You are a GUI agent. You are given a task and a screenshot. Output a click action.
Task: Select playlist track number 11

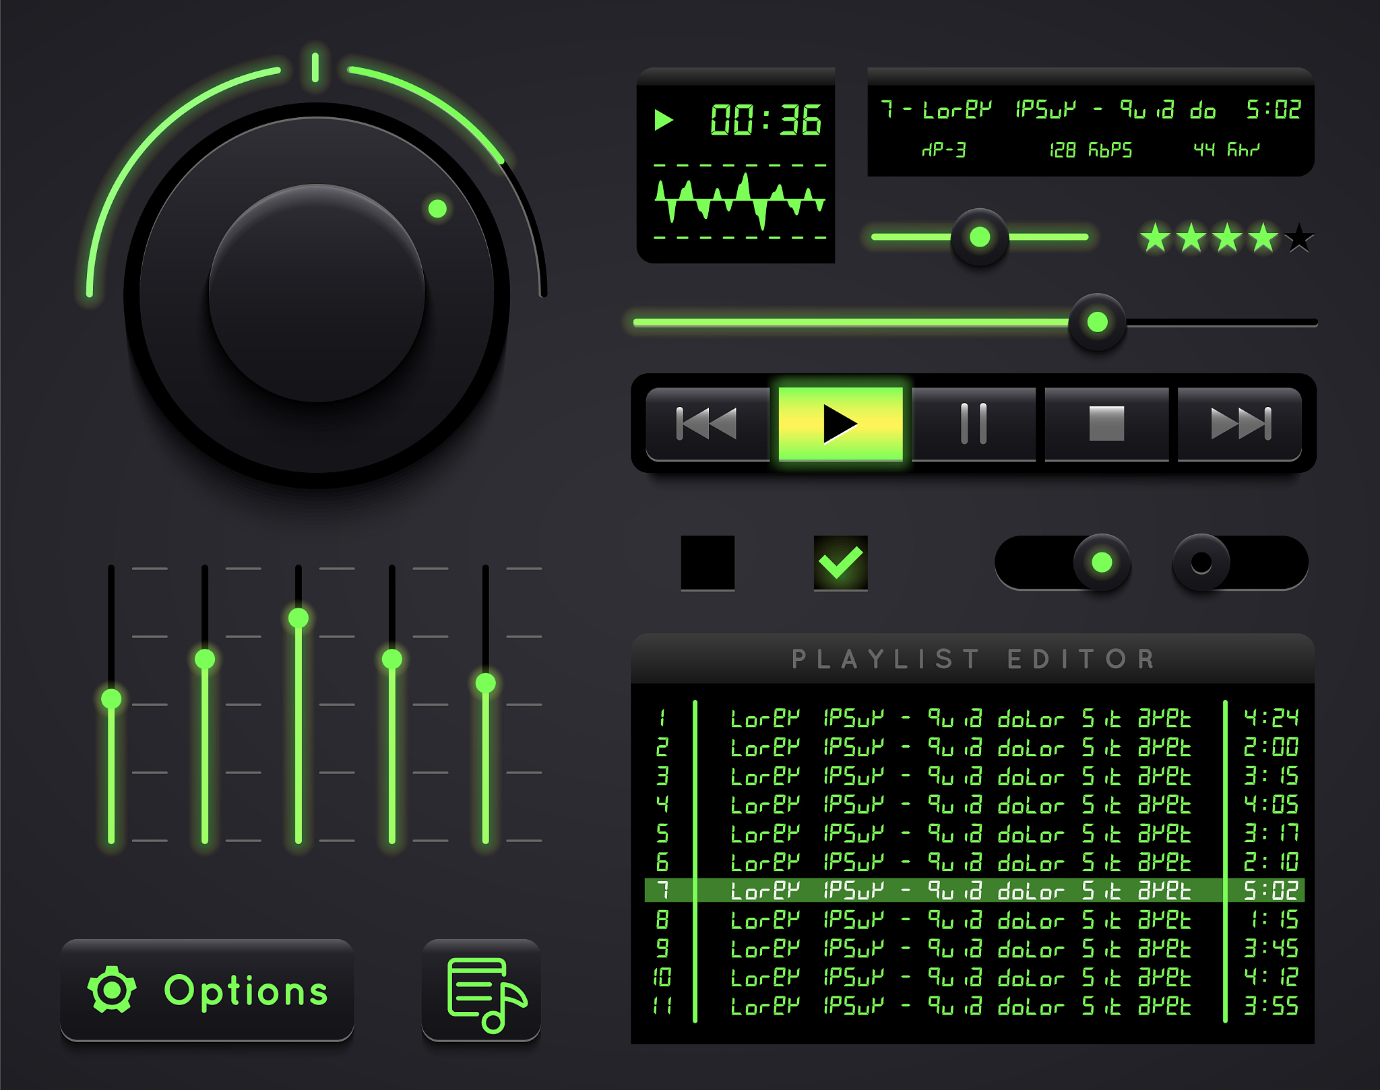(975, 1006)
